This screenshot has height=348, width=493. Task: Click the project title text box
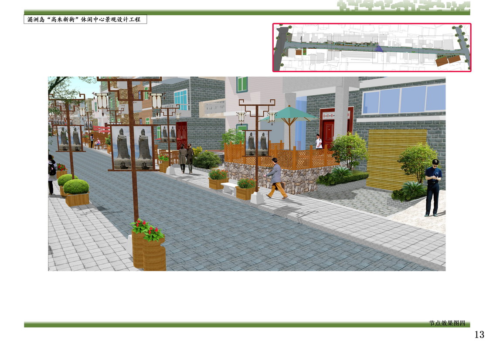[85, 20]
